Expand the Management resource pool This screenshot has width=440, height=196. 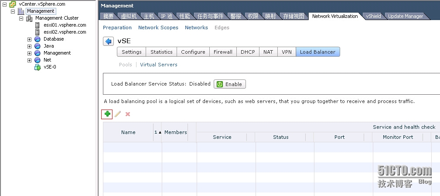tap(29, 53)
